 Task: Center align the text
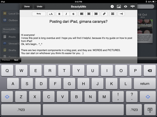pyautogui.click(x=89, y=14)
